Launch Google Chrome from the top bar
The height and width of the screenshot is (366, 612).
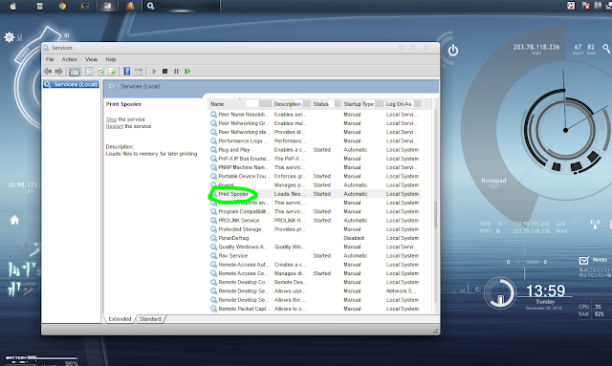pos(62,6)
